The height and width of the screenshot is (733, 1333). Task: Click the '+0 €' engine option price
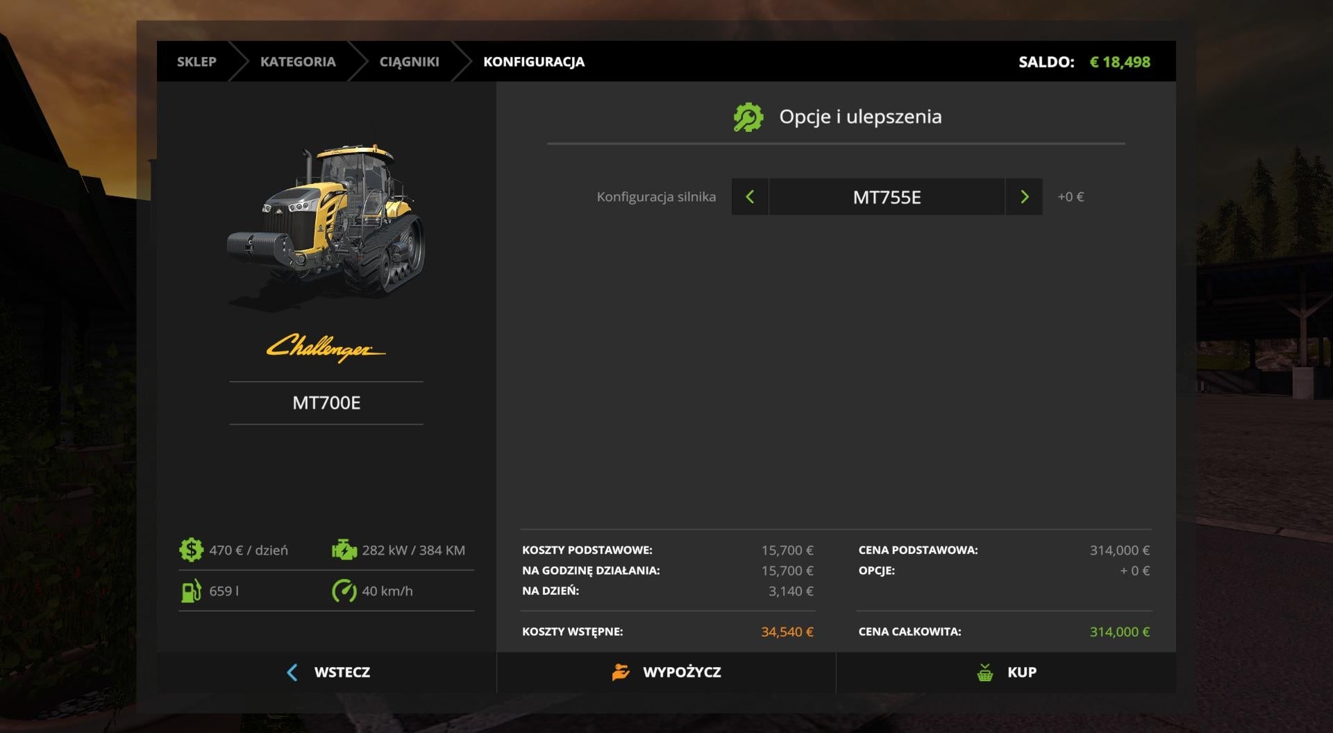point(1071,197)
